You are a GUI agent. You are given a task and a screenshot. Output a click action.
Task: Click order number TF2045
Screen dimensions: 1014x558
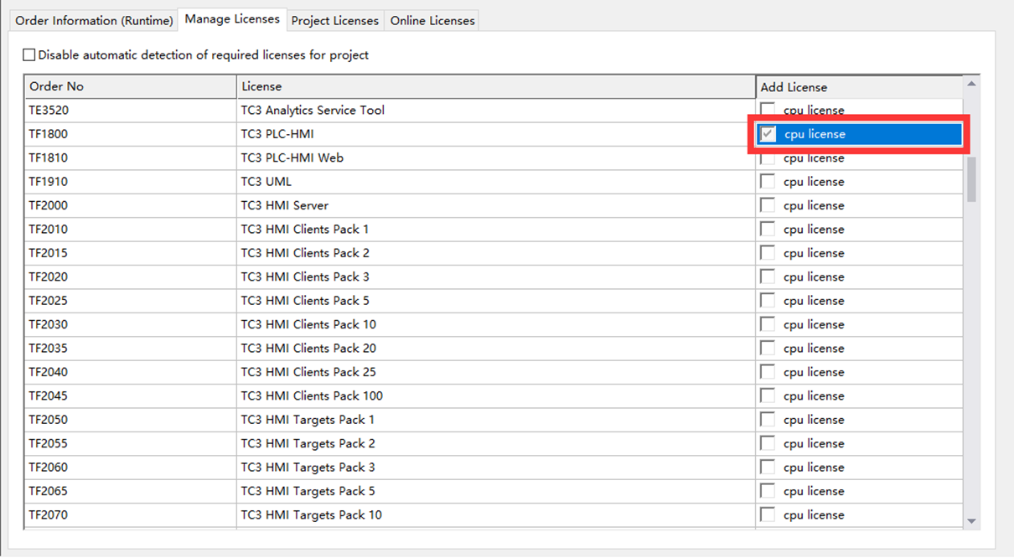(48, 395)
